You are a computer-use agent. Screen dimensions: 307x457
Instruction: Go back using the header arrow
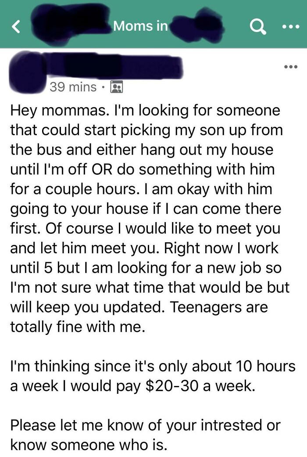coord(16,27)
